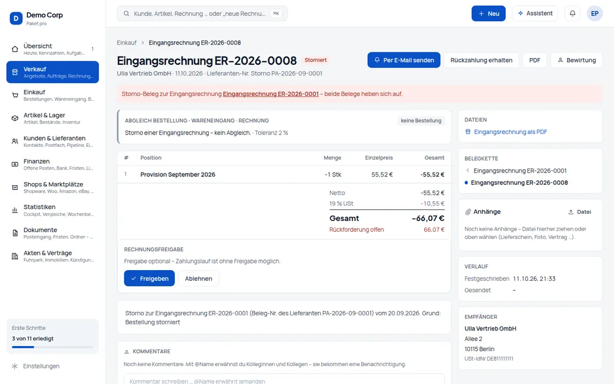Click the Einkauf breadcrumb link
Viewport: 614px width, 384px height.
[127, 42]
